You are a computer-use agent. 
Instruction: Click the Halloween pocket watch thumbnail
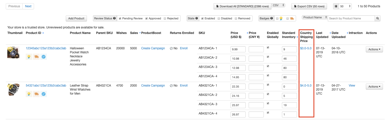[x=13, y=52]
